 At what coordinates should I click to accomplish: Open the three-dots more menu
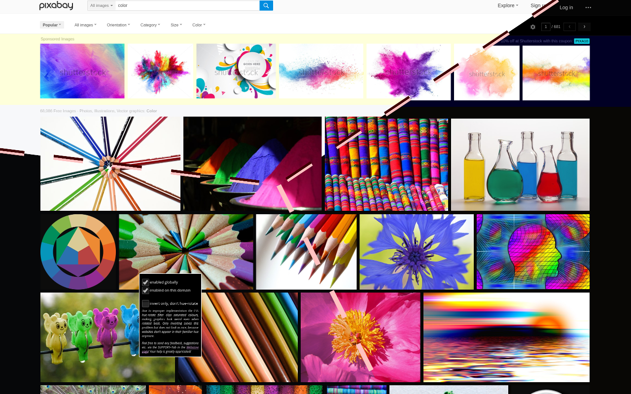pos(588,7)
